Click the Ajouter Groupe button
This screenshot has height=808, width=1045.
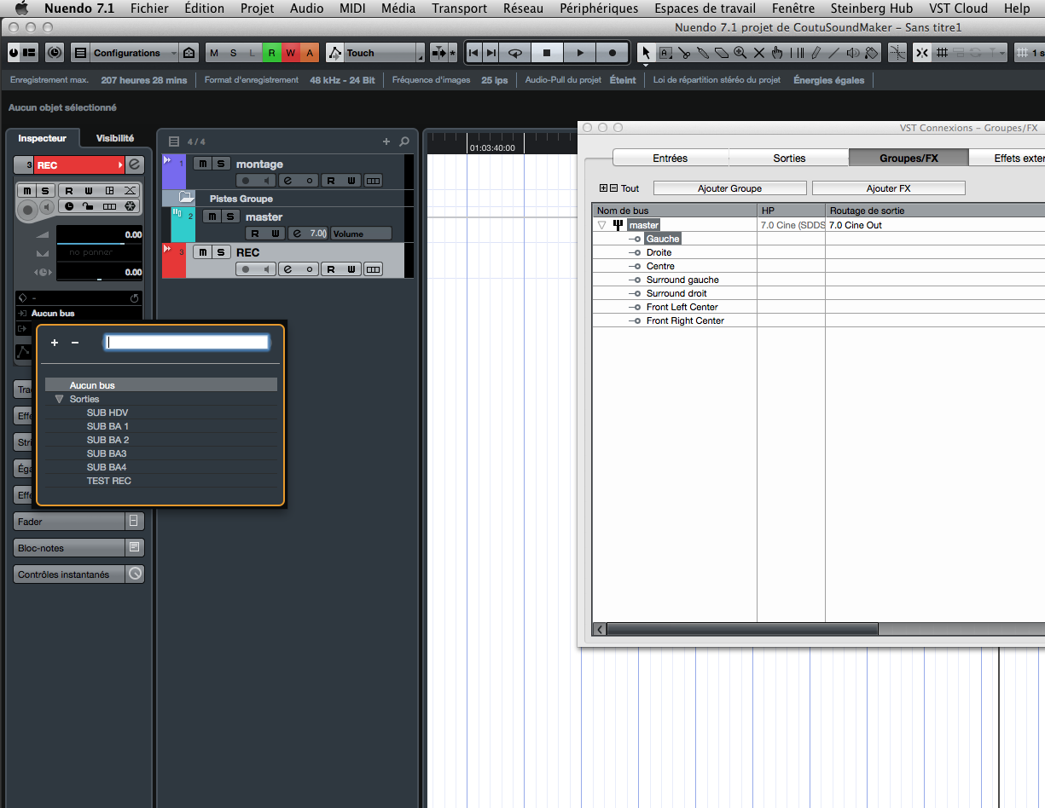[x=729, y=188]
